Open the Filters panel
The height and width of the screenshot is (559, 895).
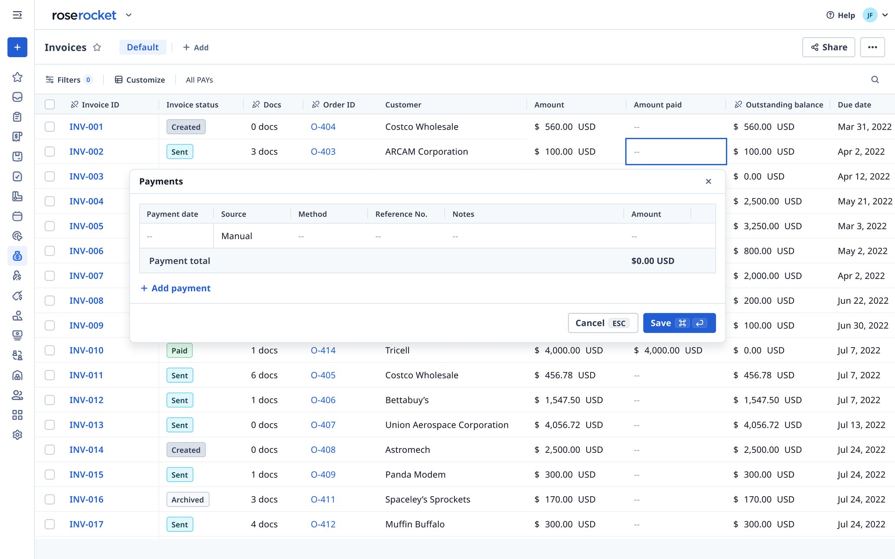coord(69,80)
